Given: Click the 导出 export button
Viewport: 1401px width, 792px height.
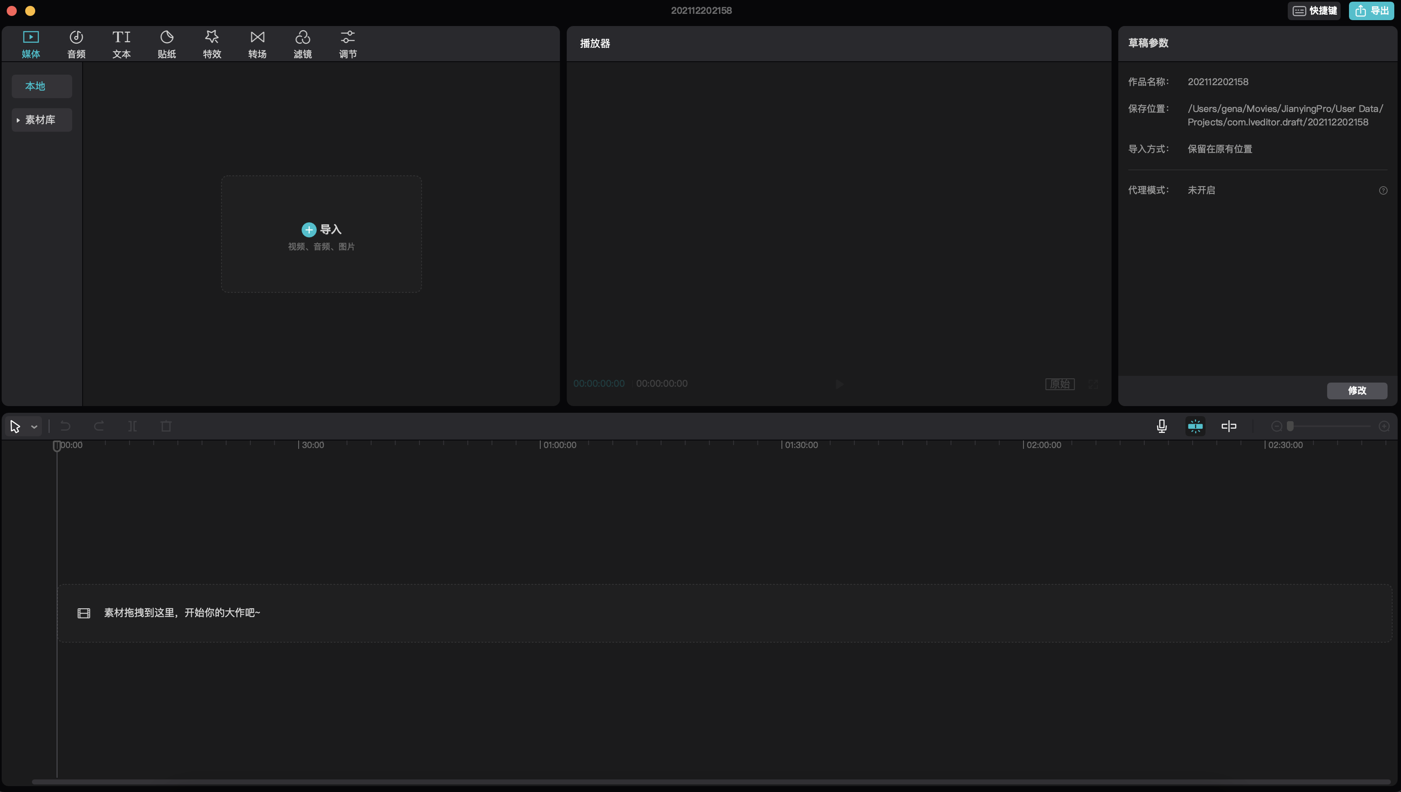Looking at the screenshot, I should tap(1371, 11).
